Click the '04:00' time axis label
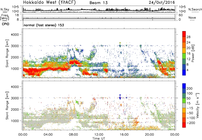The height and width of the screenshot is (140, 202). coord(48,135)
